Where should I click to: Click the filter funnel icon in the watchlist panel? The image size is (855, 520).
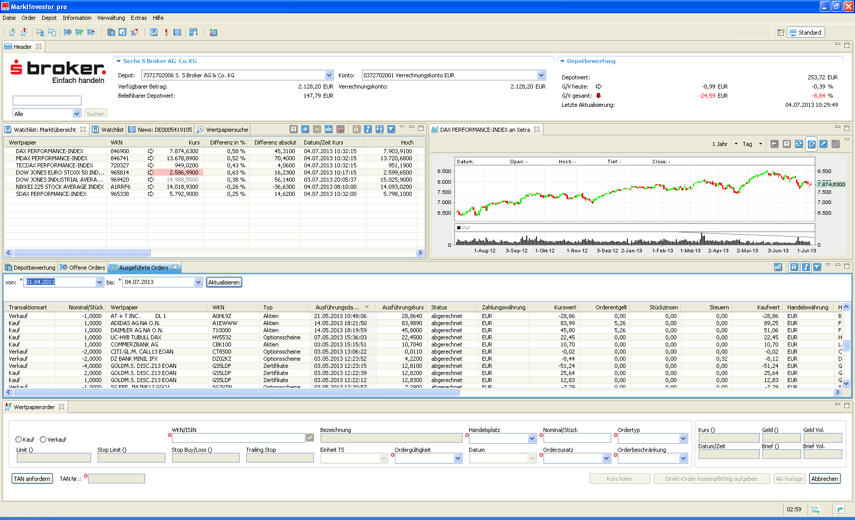click(391, 129)
